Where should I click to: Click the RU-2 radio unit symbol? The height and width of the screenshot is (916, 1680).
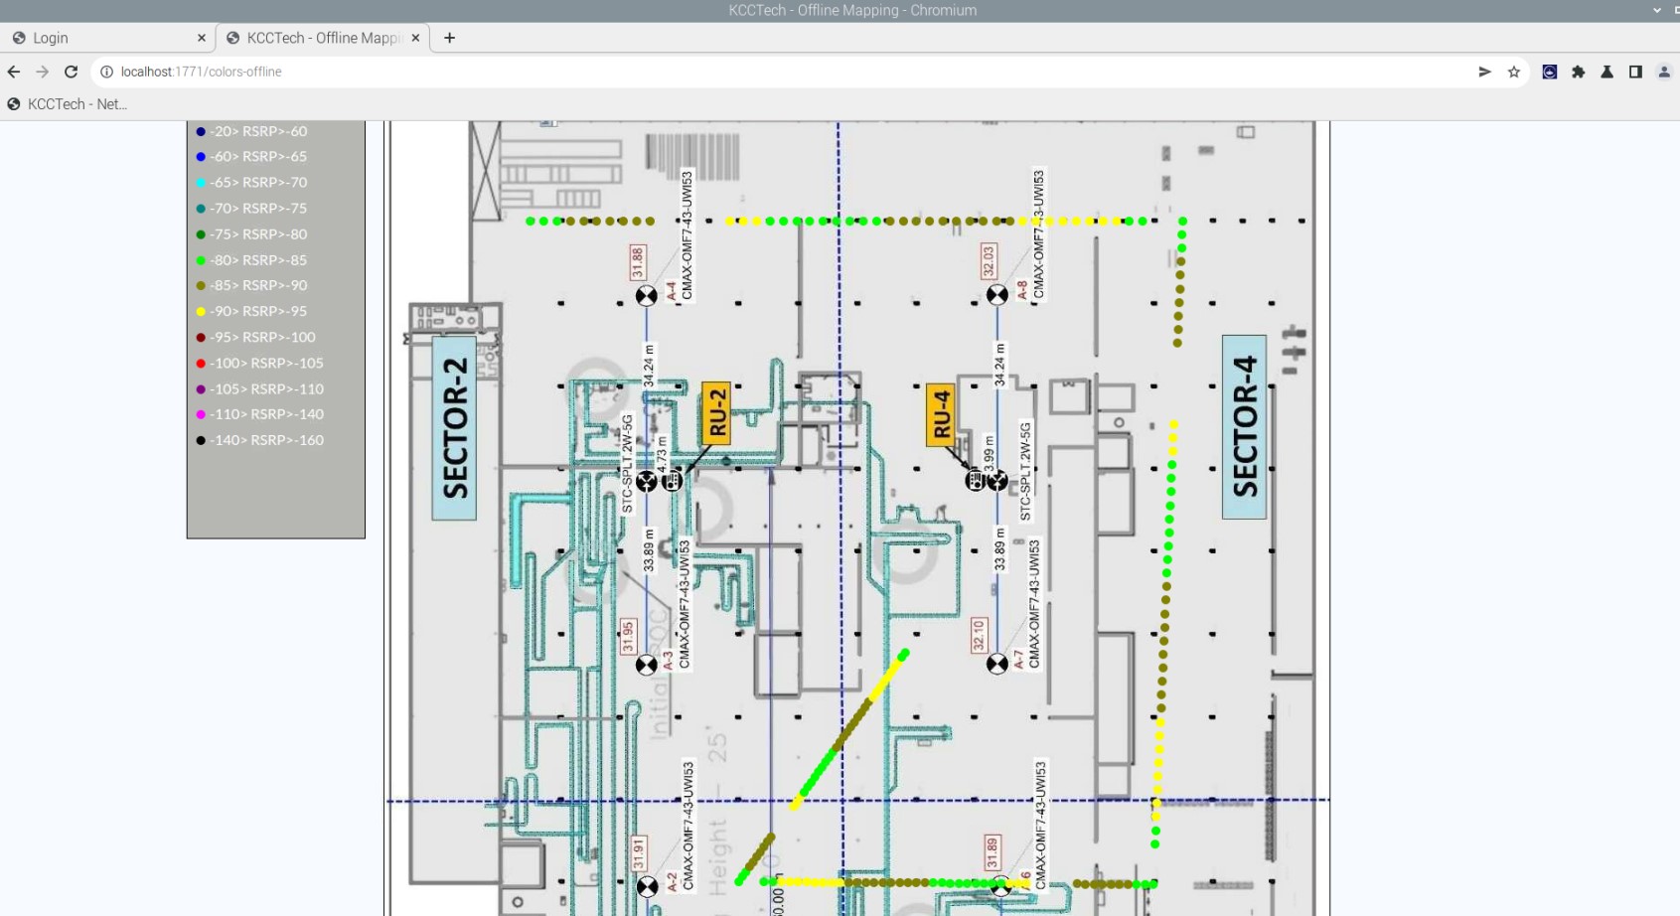[673, 481]
